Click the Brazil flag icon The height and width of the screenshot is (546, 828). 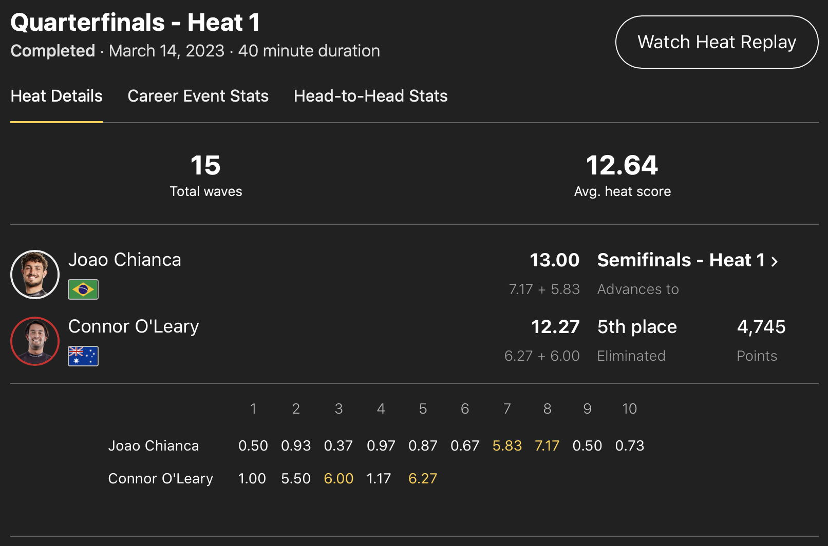[83, 289]
